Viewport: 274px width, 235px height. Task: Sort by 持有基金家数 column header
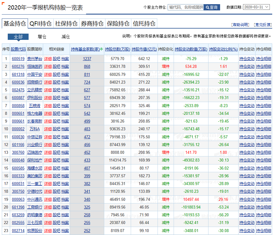[x=85, y=49]
